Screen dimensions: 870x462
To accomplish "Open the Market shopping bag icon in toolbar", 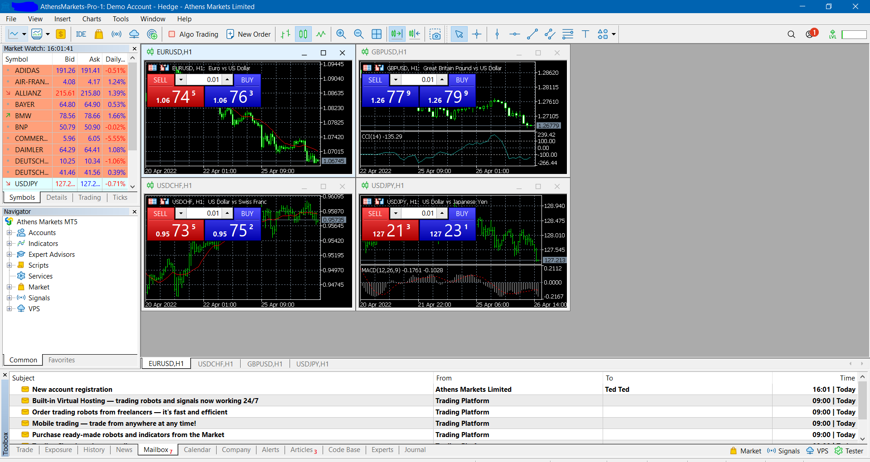I will (99, 34).
